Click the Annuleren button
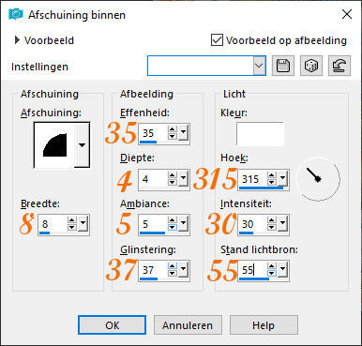 coord(188,325)
